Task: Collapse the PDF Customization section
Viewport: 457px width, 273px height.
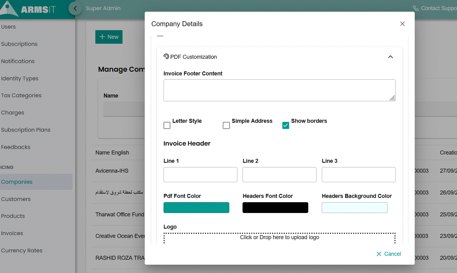Action: click(390, 57)
